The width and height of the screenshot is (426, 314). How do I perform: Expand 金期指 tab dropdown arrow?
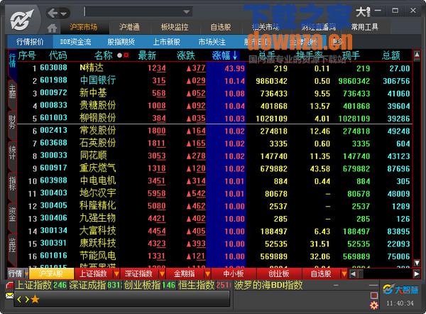[x=207, y=274]
